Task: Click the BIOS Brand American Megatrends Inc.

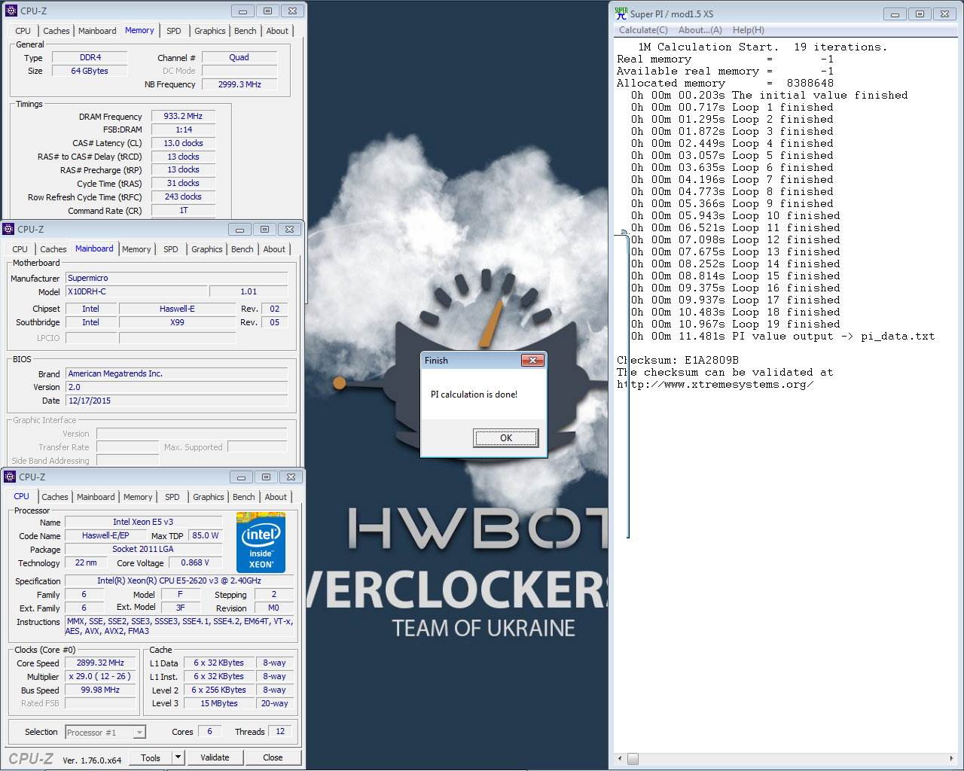Action: (x=177, y=373)
